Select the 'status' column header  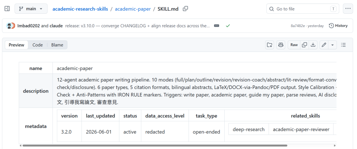130,116
